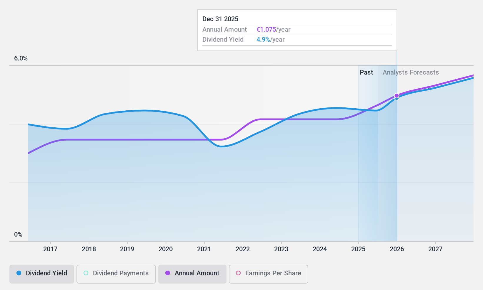Image resolution: width=483 pixels, height=290 pixels.
Task: Click the teal Dividend Payments legend circle
Action: coord(86,273)
